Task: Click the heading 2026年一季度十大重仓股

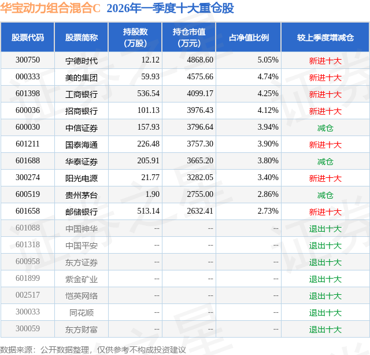Action: [170, 8]
